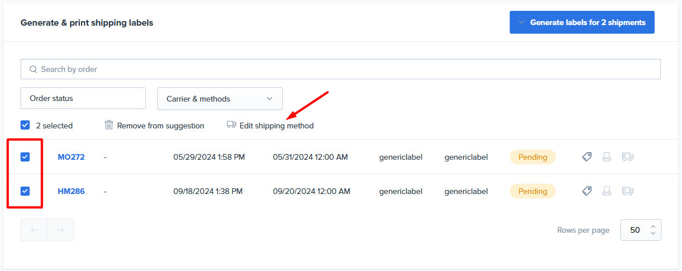Click the truck icon for order MO272
The image size is (682, 271).
(x=627, y=157)
